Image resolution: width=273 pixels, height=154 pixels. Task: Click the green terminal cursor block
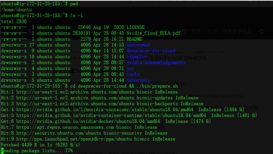(2, 151)
